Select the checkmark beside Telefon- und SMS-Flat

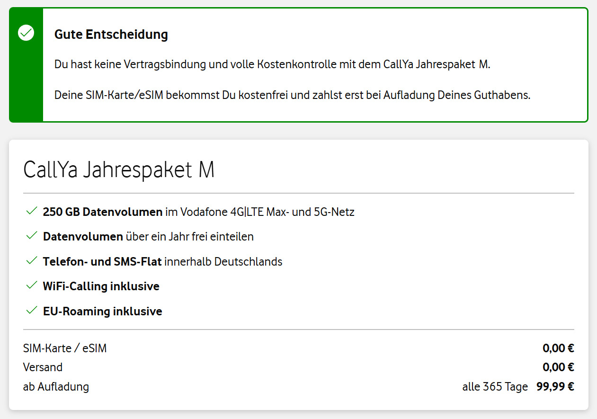(32, 261)
